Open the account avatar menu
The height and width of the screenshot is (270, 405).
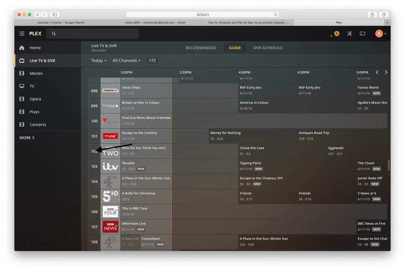point(381,34)
